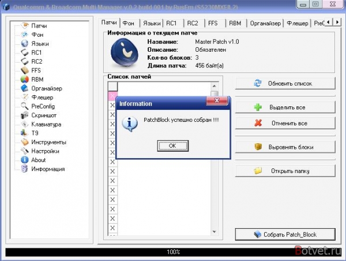Click the Клавиатура icon in the sidebar
The height and width of the screenshot is (261, 346).
(x=25, y=124)
